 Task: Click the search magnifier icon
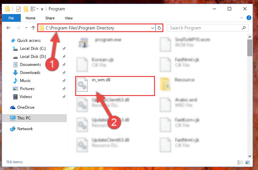244,28
